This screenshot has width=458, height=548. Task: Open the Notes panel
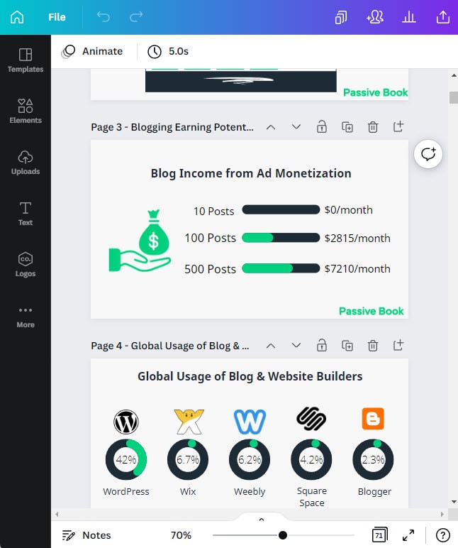(86, 535)
